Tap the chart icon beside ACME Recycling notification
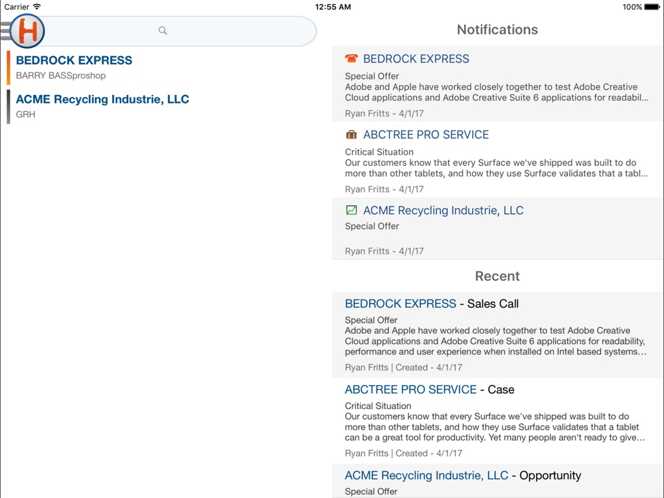The width and height of the screenshot is (664, 498). 351,210
